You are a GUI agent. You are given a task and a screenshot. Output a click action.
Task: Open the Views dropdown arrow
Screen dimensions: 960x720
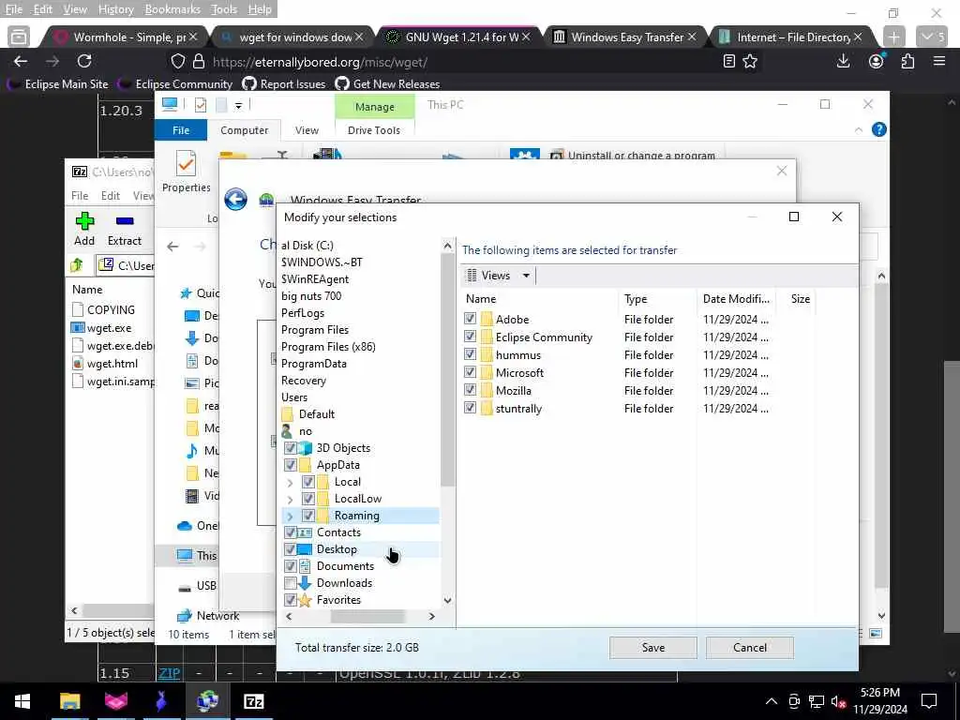(x=526, y=276)
